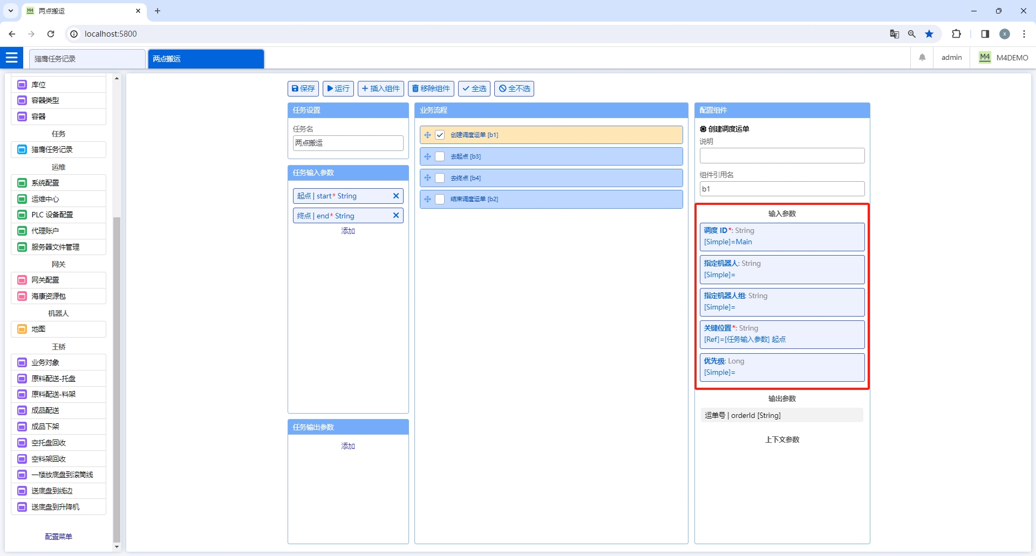This screenshot has width=1036, height=556.
Task: Open 送底盘到升降机 in sidebar
Action: coord(58,507)
